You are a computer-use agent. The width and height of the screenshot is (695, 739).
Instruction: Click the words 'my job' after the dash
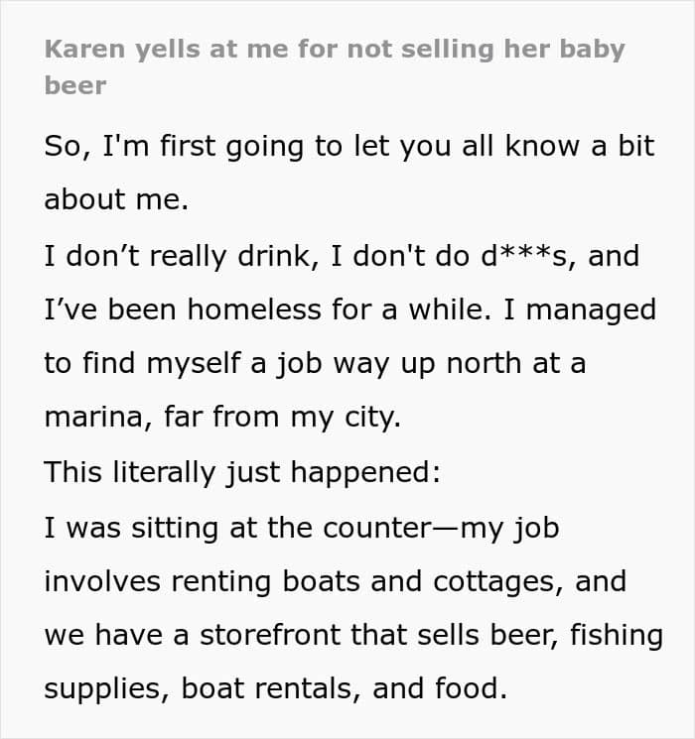tap(510, 529)
